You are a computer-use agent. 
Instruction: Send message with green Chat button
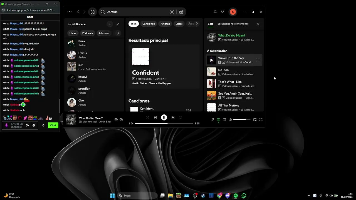pyautogui.click(x=53, y=125)
